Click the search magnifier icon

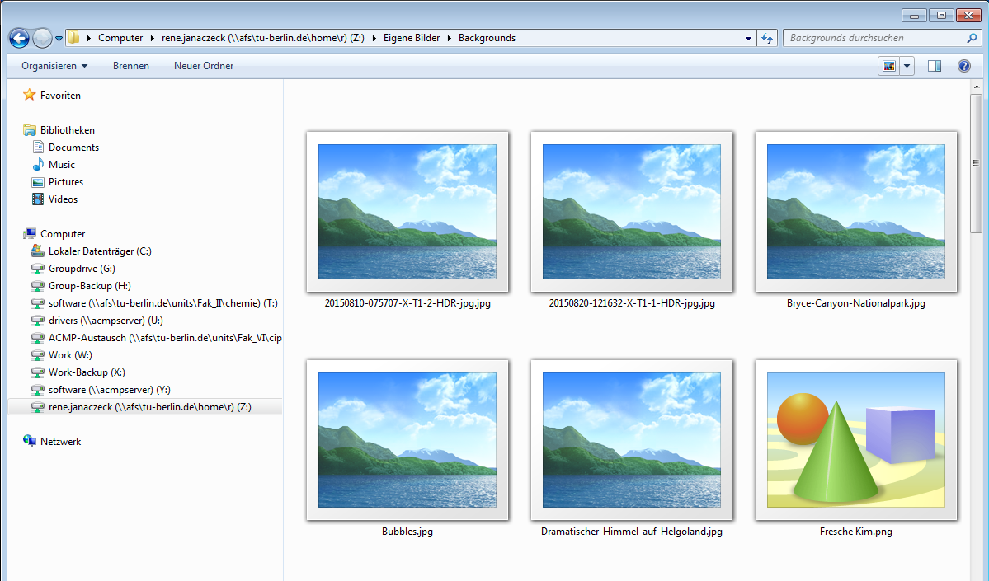coord(972,38)
